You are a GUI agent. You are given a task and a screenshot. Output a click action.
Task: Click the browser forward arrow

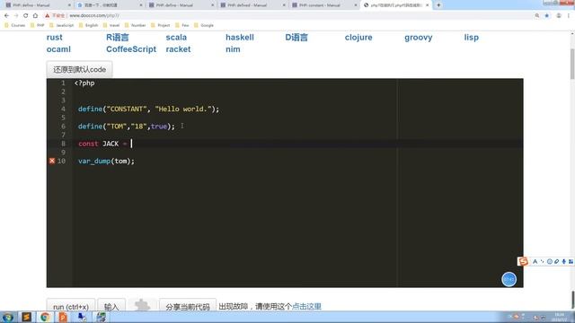tap(16, 15)
